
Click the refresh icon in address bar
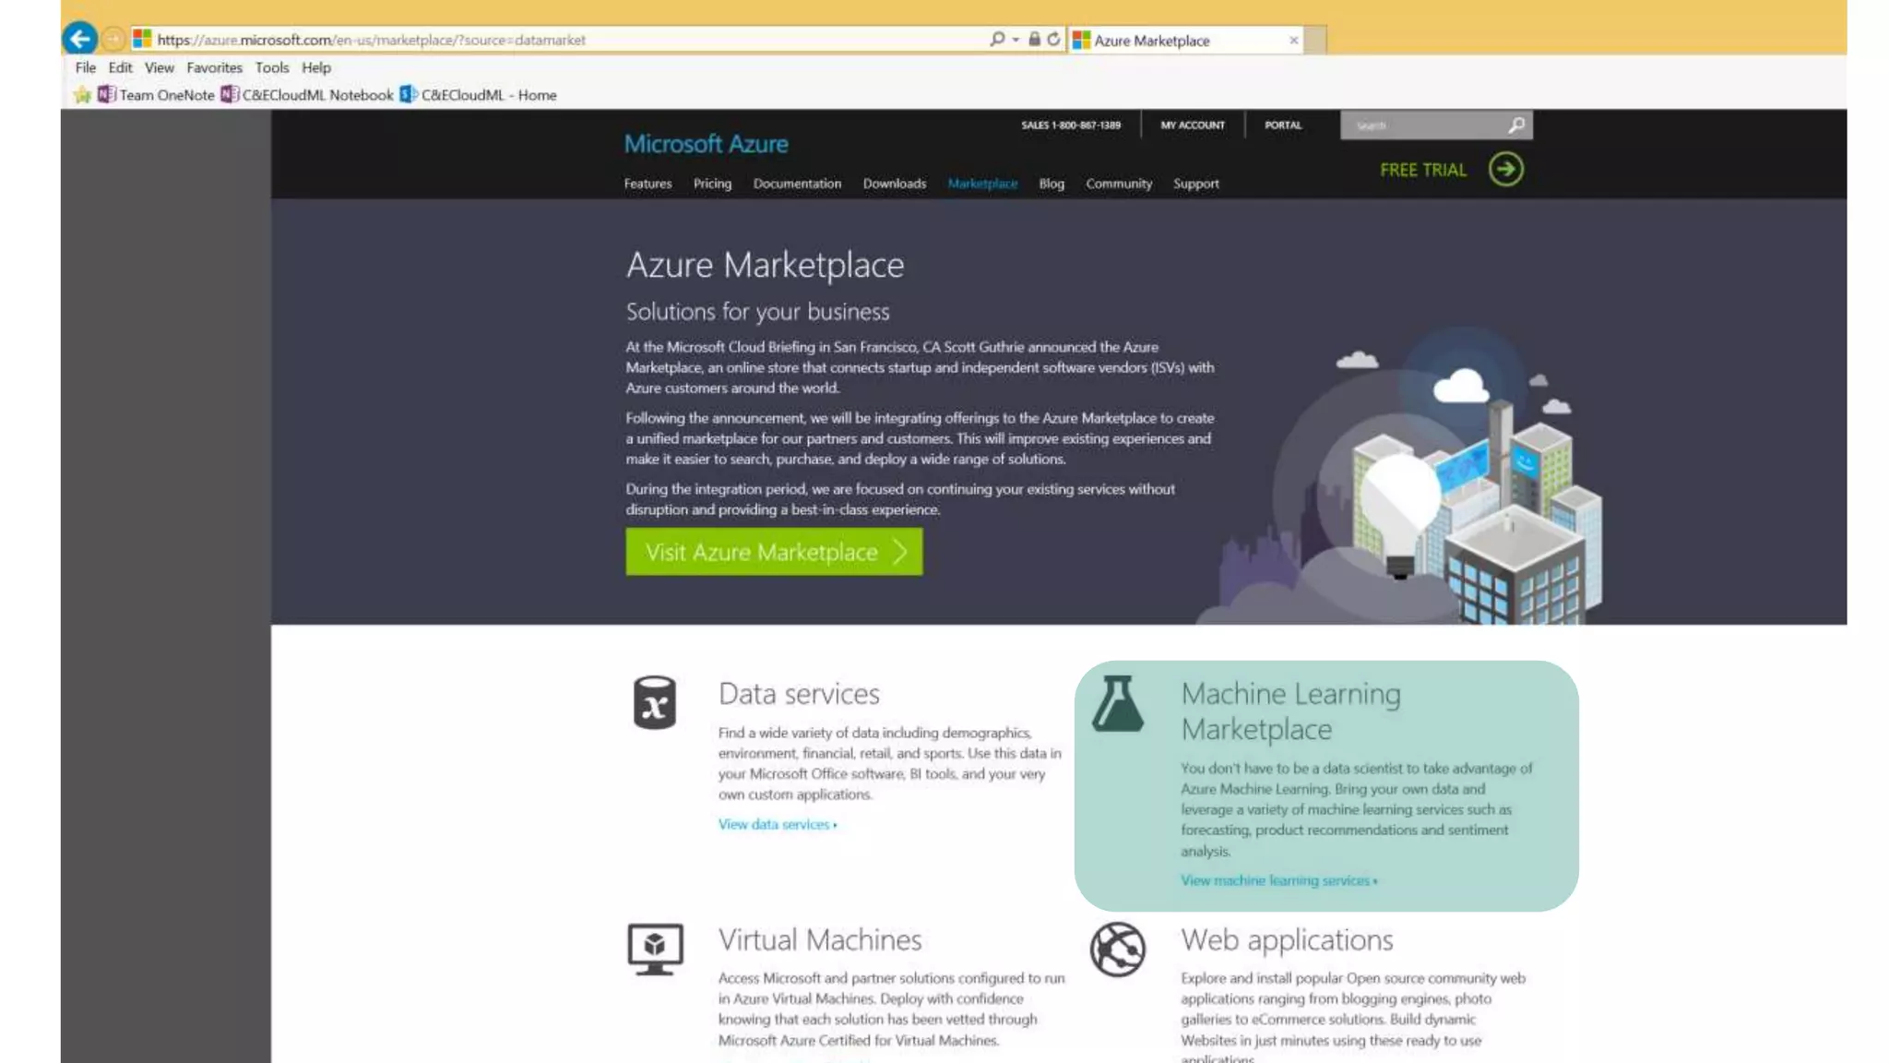coord(1053,40)
